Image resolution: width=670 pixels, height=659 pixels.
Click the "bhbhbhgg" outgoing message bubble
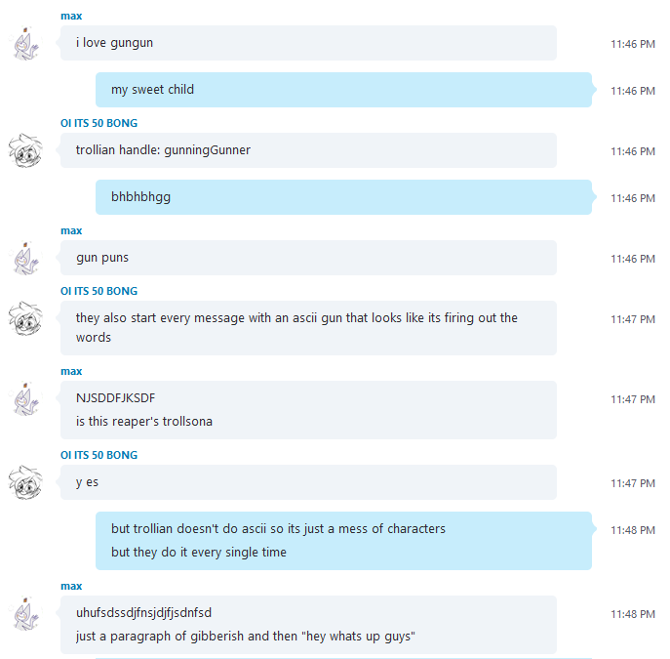coord(343,197)
